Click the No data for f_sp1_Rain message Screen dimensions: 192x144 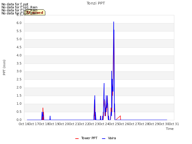[19, 7]
